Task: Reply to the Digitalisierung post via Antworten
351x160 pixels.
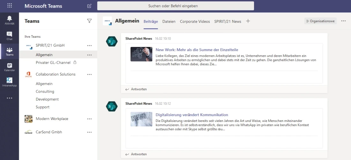Action: (136, 154)
